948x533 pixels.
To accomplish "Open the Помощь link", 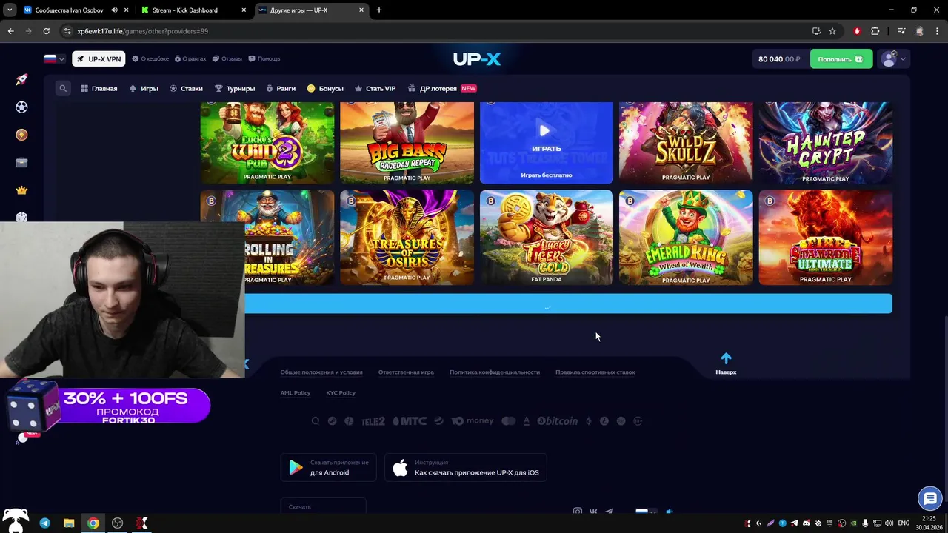I will coord(264,59).
